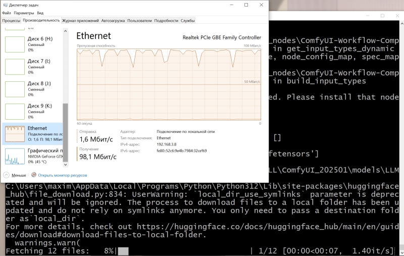404x256 pixels.
Task: Open the Параметры menu
Action: point(24,13)
